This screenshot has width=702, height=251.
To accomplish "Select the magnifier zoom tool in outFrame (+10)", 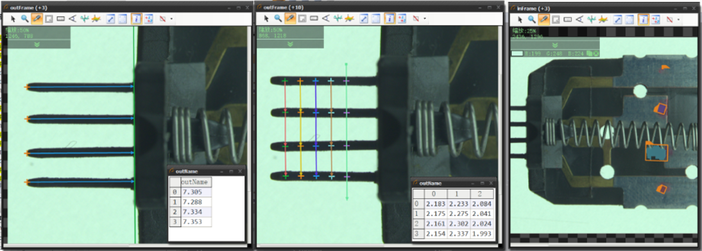I will tap(278, 19).
